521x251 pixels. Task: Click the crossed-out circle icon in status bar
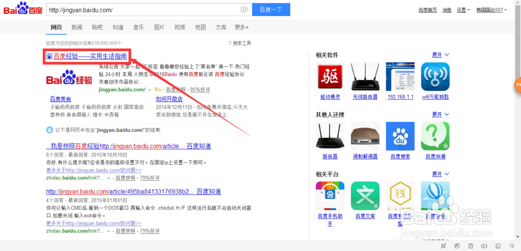[457, 246]
